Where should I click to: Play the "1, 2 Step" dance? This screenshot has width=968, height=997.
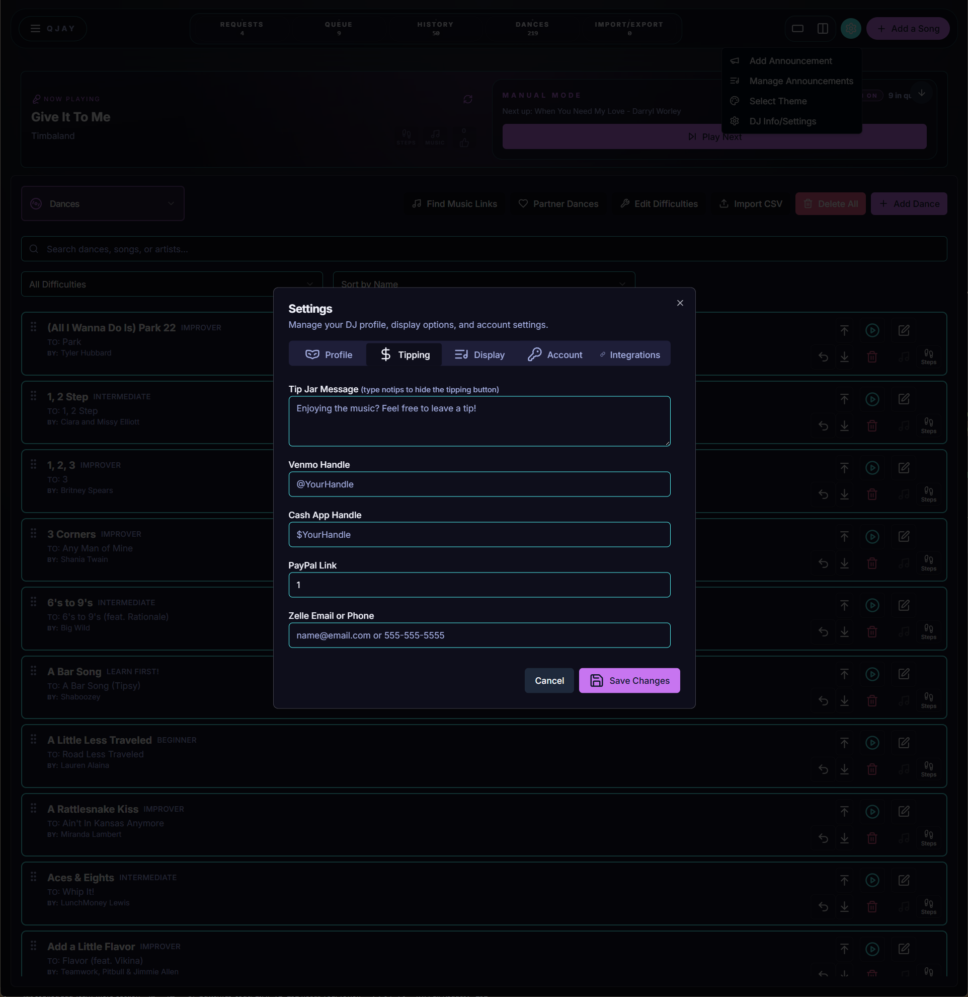872,399
